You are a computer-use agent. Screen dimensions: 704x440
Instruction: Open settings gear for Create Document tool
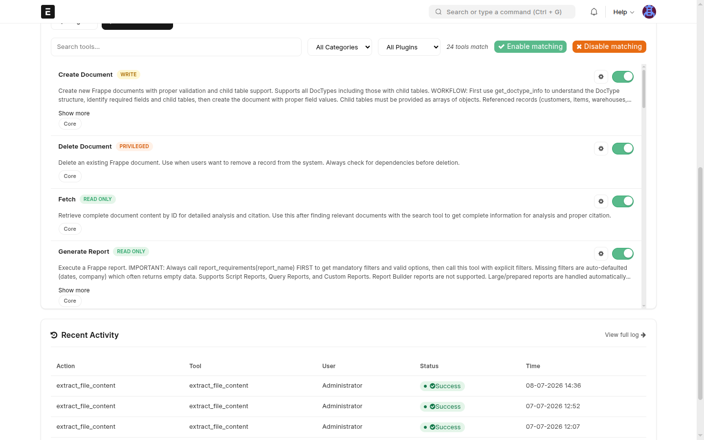(601, 77)
